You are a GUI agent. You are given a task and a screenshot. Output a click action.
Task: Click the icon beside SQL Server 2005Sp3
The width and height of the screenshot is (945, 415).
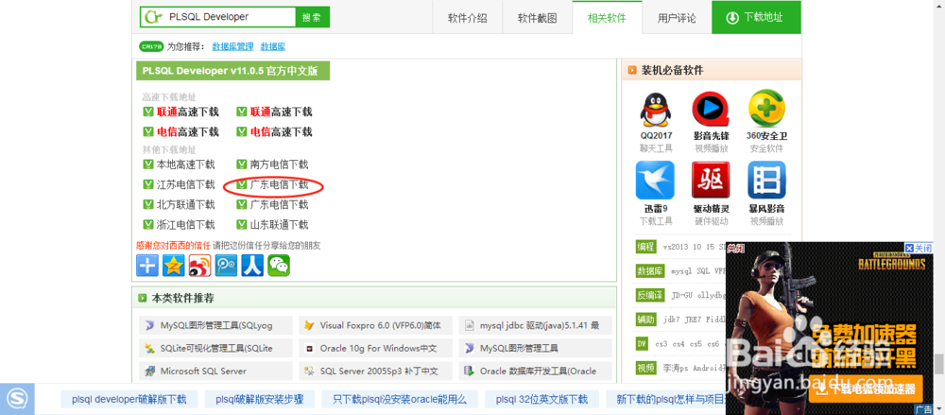[x=309, y=371]
